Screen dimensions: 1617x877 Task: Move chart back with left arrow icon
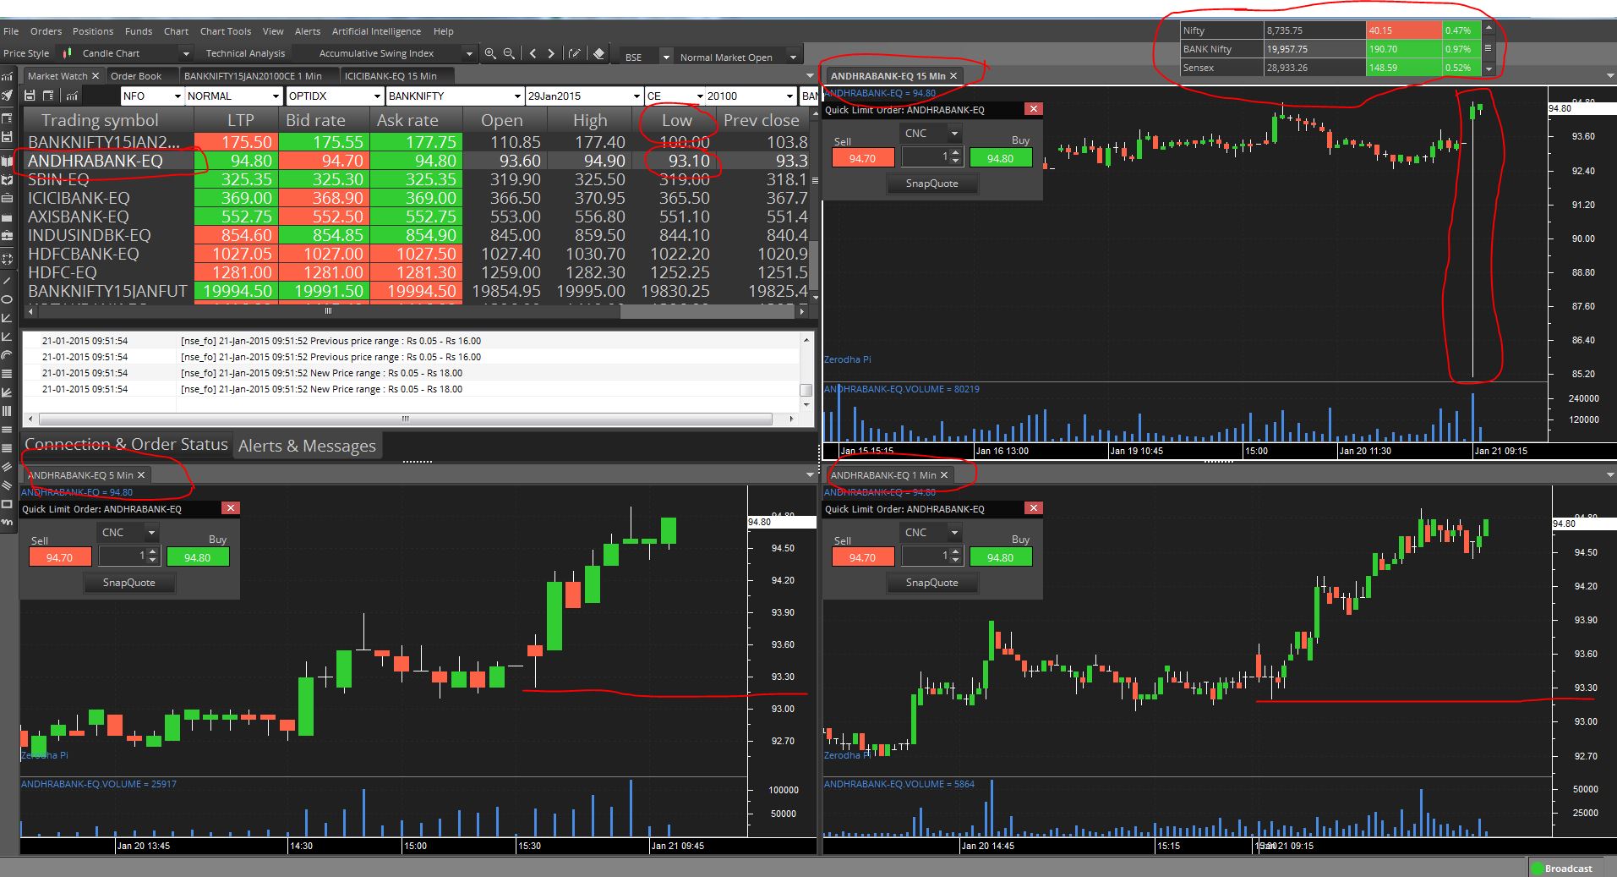point(533,53)
